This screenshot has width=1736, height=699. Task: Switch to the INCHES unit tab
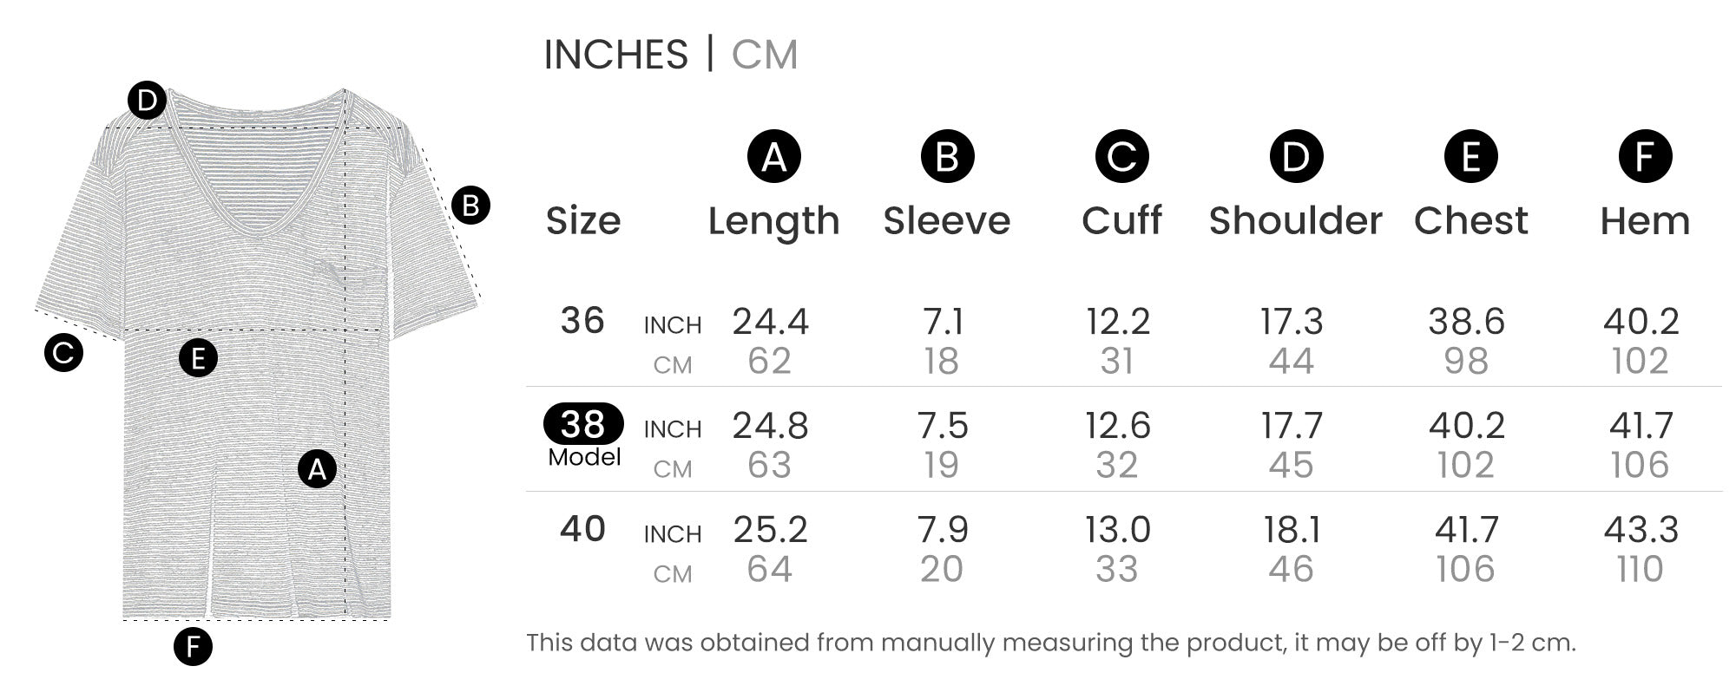coord(615,55)
